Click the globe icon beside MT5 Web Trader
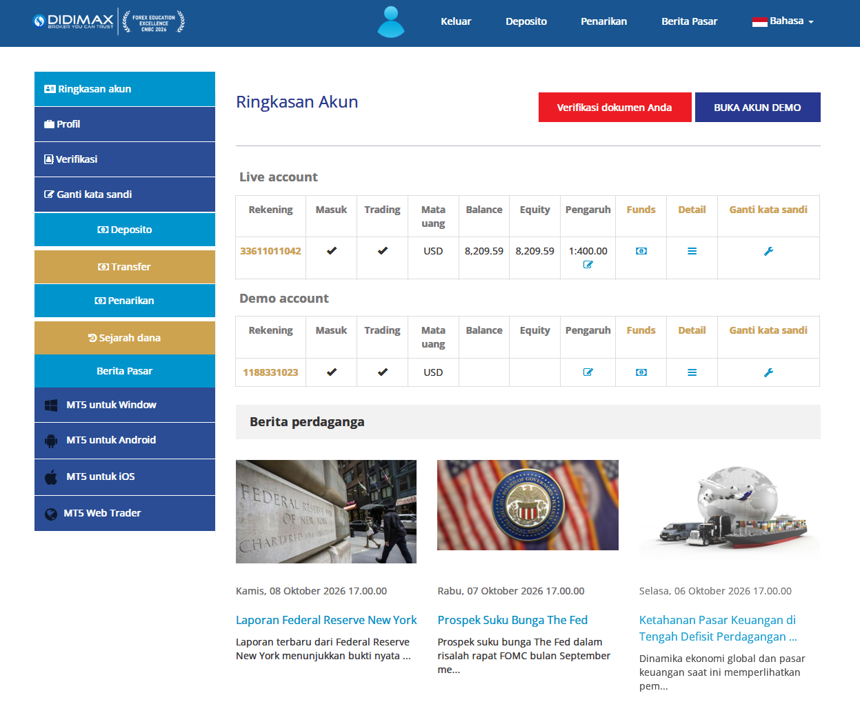Image resolution: width=860 pixels, height=722 pixels. pyautogui.click(x=51, y=514)
